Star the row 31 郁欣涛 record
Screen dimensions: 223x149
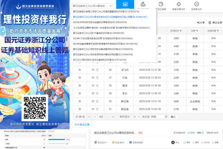(80, 109)
